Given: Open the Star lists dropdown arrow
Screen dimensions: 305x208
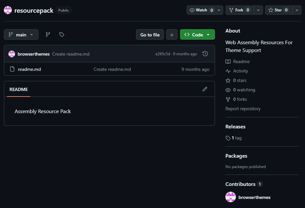Looking at the screenshot, I should coord(297,10).
